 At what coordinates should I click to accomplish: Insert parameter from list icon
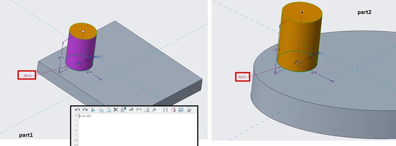173,110
